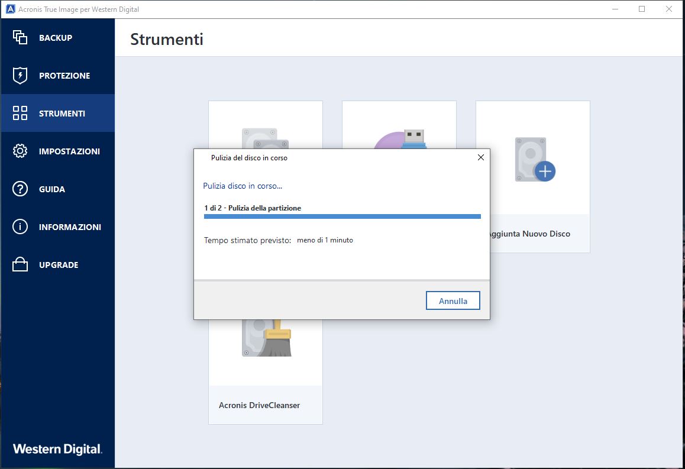Click the DriveCleanser broom disk icon
Viewport: 685px width, 469px height.
(x=266, y=338)
